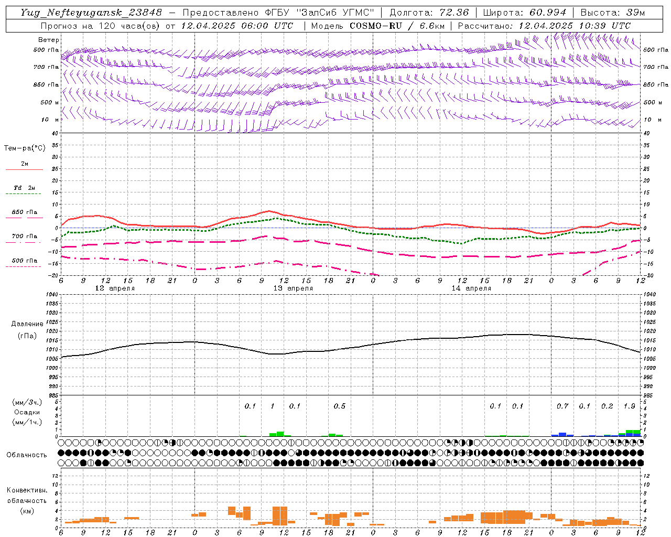Click the 'Облачность' cloud cover label
The width and height of the screenshot is (671, 537).
click(x=27, y=455)
